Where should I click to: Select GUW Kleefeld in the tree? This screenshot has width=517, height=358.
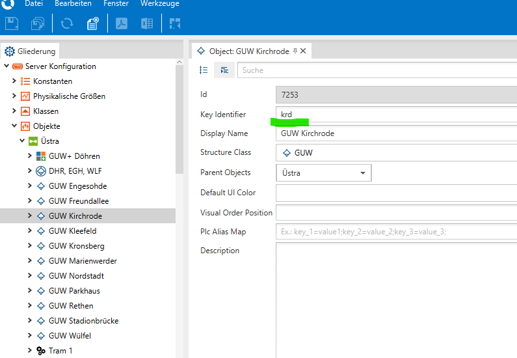[73, 231]
